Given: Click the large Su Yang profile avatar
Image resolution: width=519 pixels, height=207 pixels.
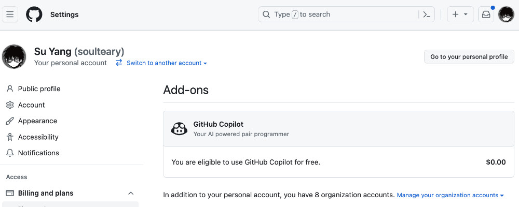Looking at the screenshot, I should click(14, 57).
